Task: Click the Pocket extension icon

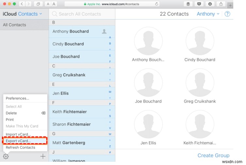Action: pyautogui.click(x=199, y=4)
